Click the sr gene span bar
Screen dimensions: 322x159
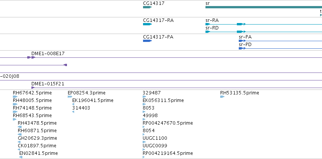click(x=264, y=7)
